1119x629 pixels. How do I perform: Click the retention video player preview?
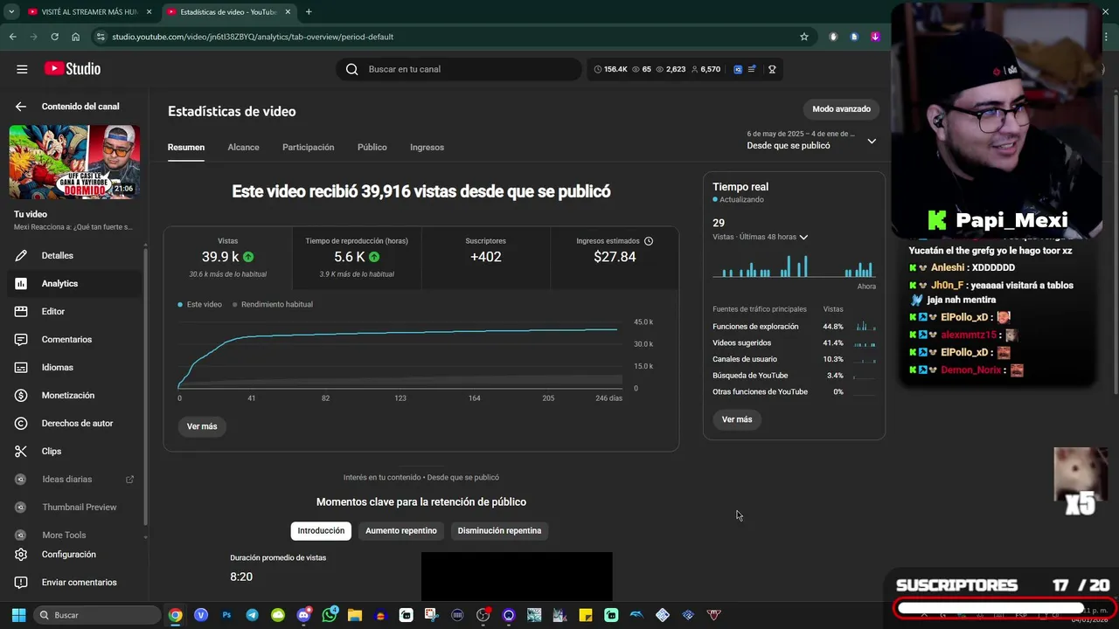point(517,577)
